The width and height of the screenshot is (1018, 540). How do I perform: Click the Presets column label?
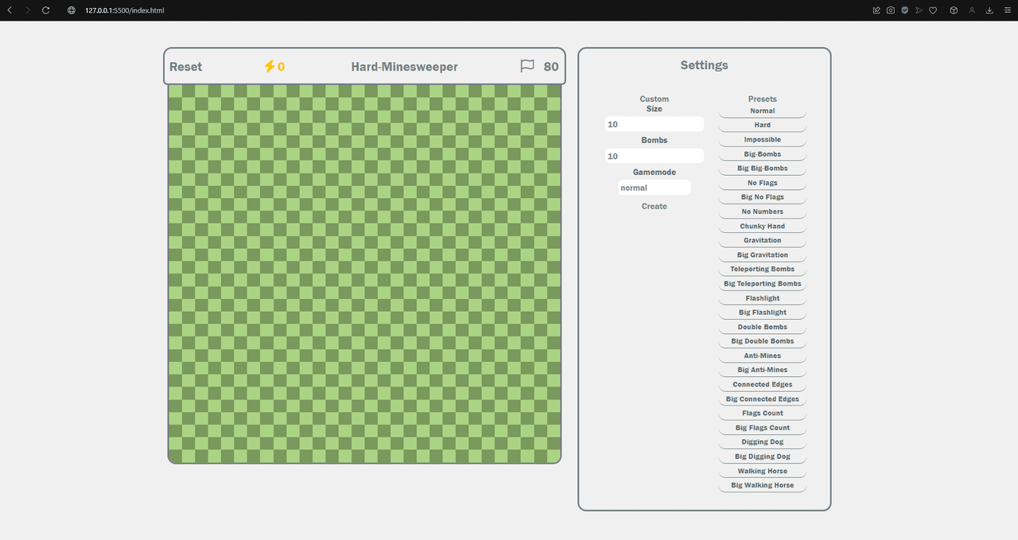763,99
